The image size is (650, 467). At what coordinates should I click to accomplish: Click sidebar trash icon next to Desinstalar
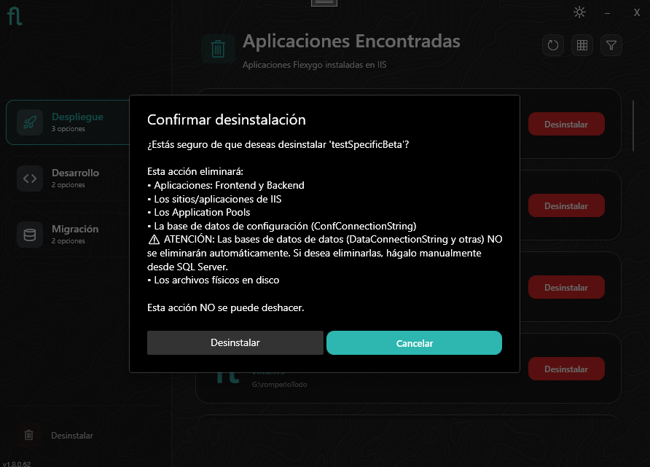click(x=28, y=435)
